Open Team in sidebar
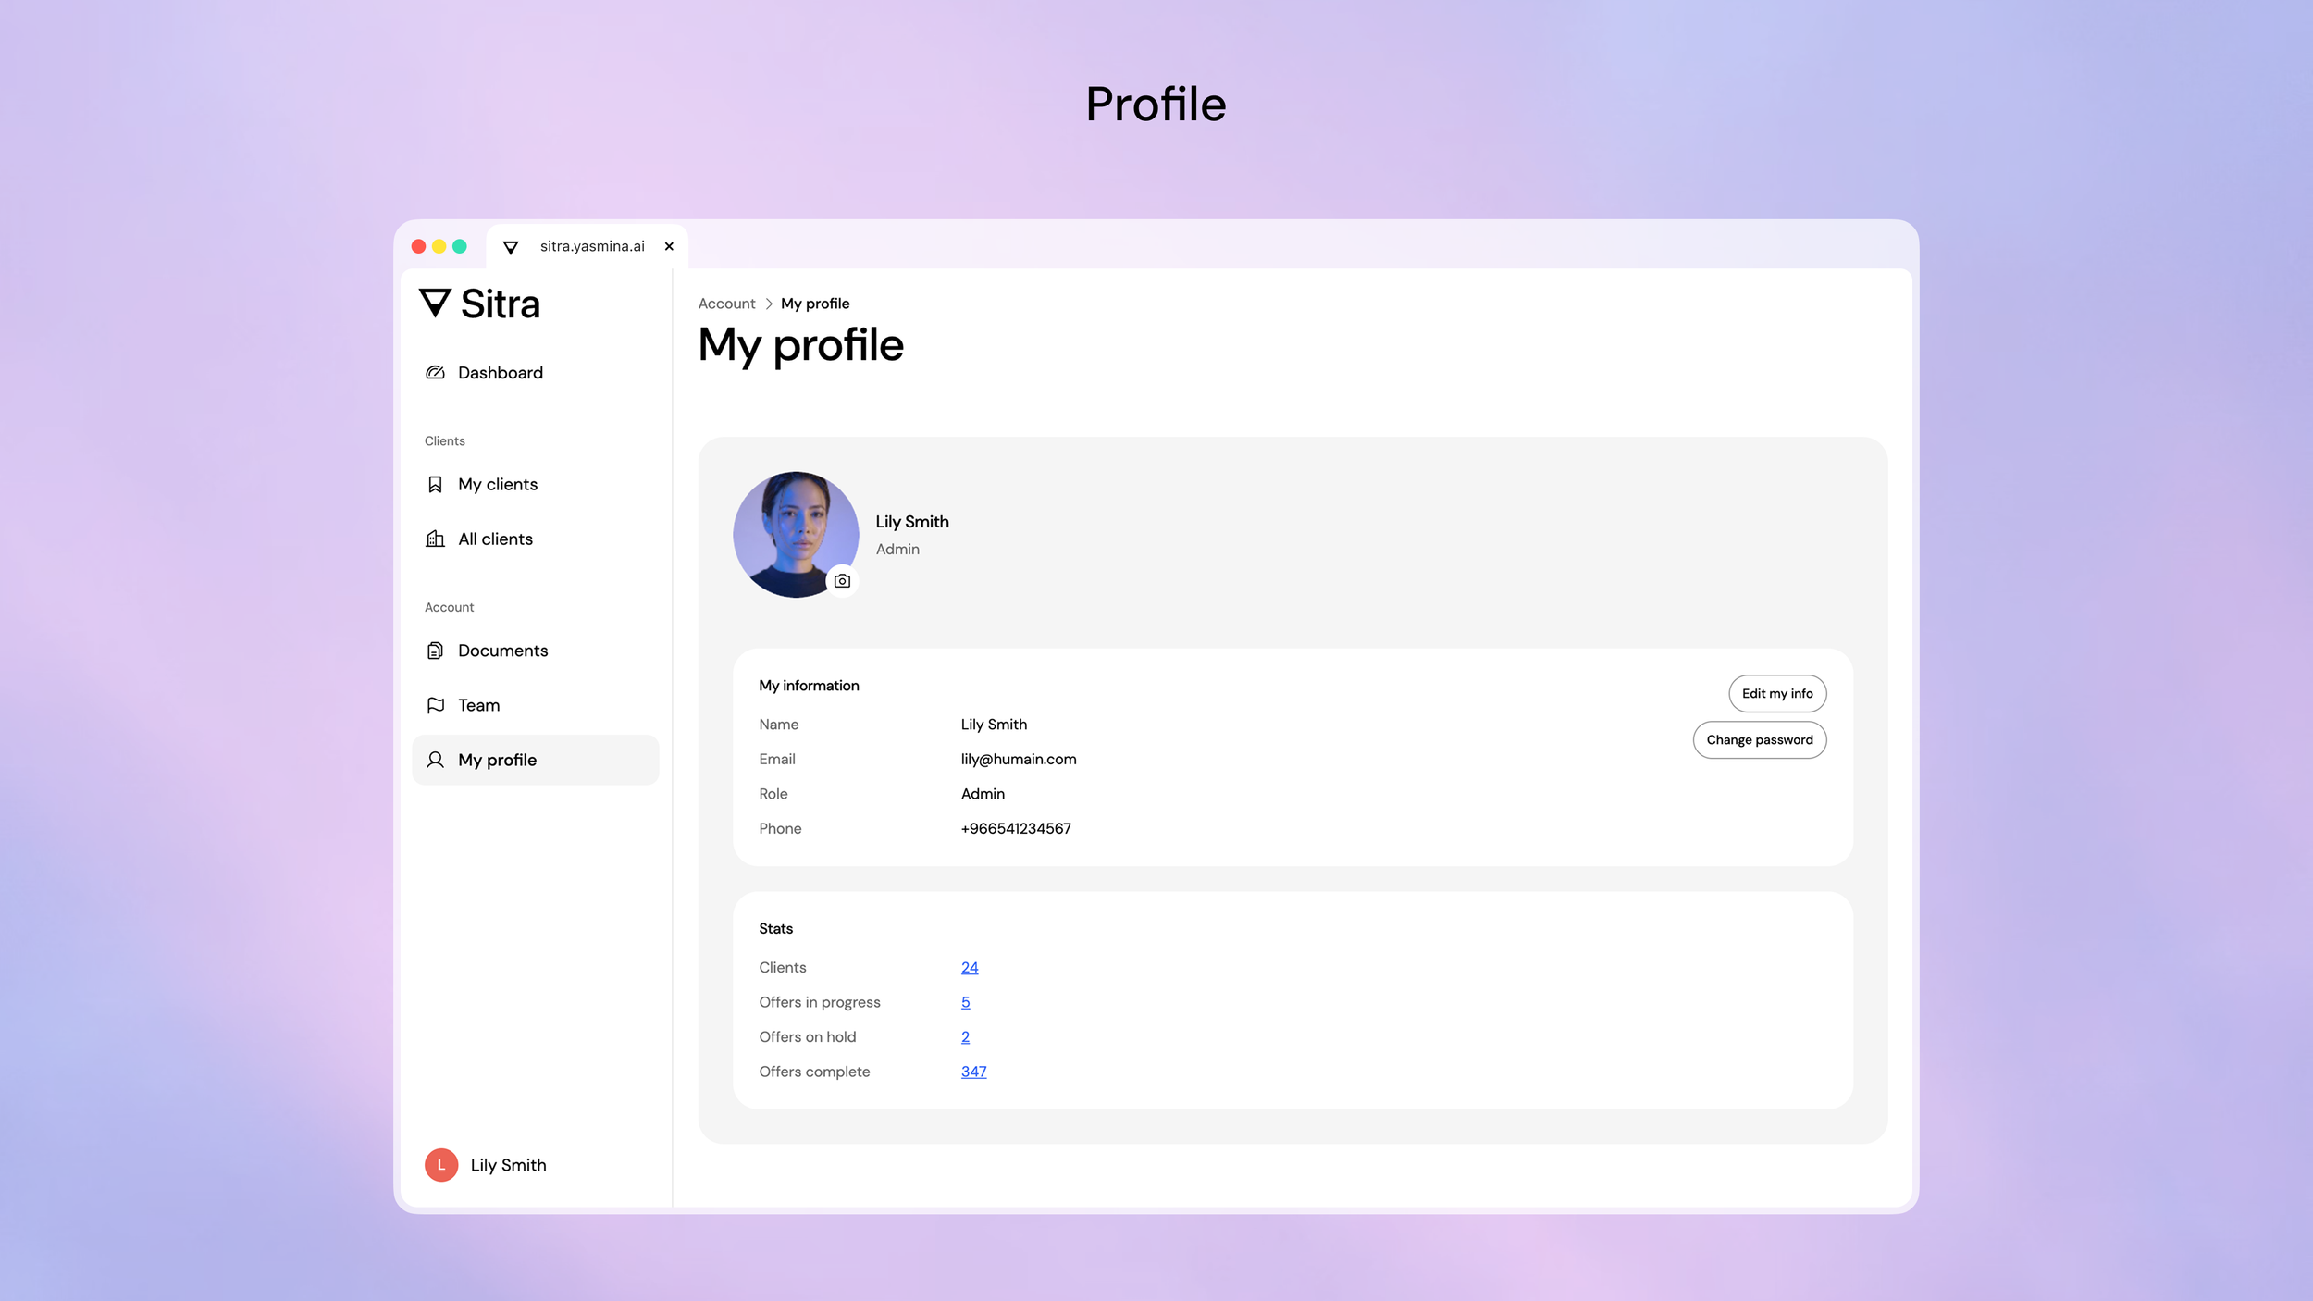Screen dimensions: 2313x1301 point(535,705)
